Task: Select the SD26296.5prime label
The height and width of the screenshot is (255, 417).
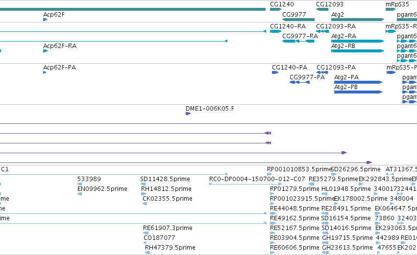Action: pos(356,169)
